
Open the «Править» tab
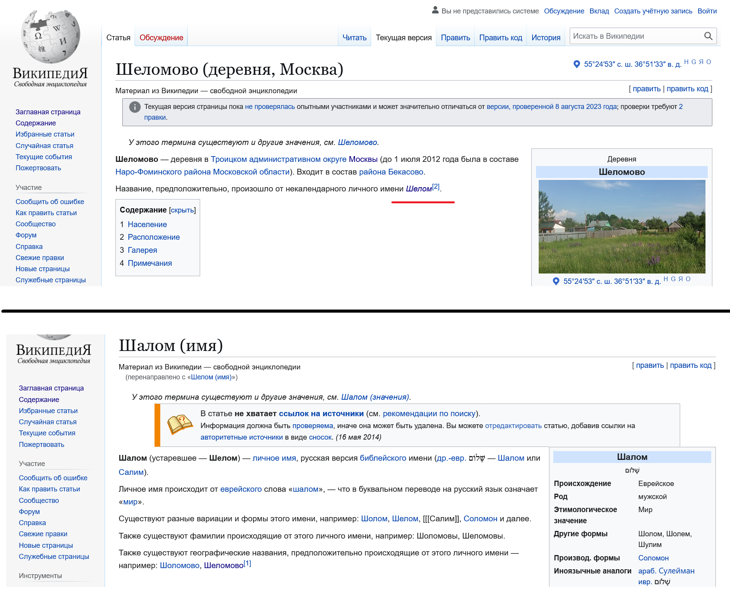455,38
